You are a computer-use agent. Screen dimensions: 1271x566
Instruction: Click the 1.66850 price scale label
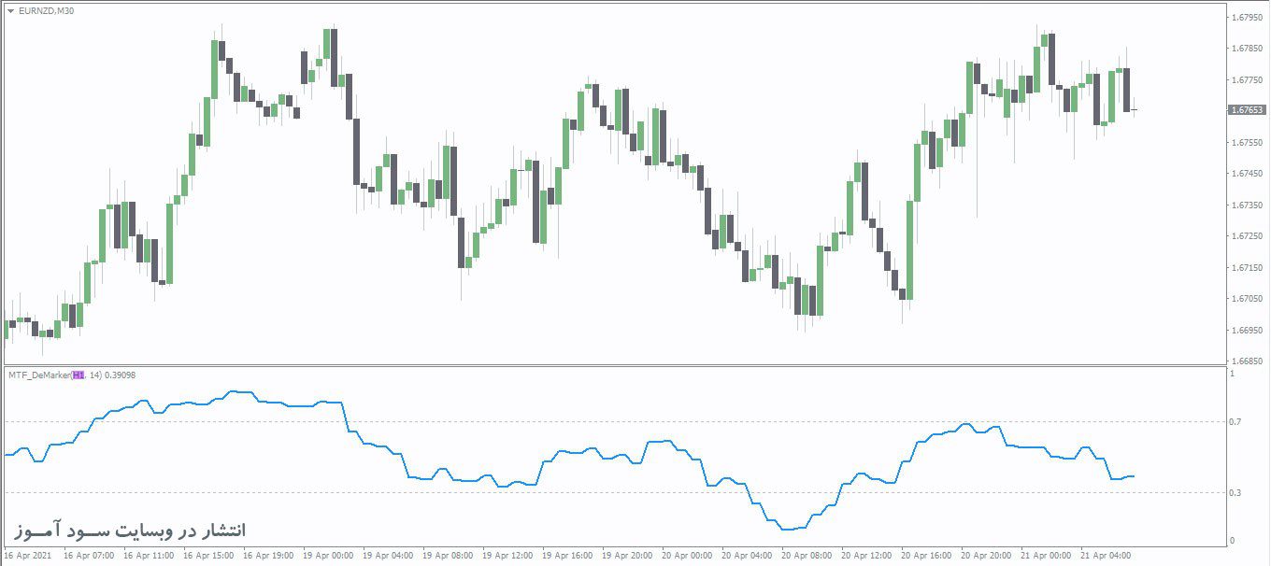[1248, 361]
